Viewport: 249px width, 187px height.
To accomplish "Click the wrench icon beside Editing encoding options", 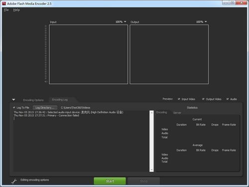I will (x=14, y=181).
